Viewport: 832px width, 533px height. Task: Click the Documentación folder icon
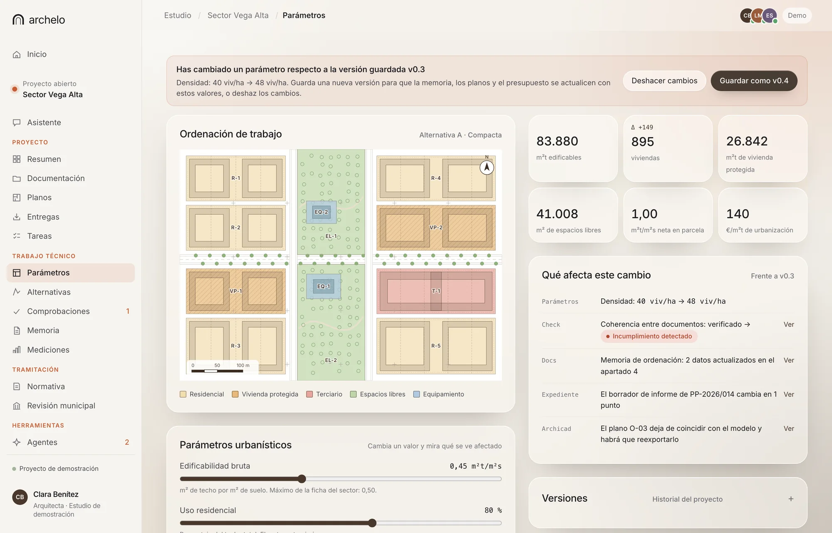click(x=17, y=179)
